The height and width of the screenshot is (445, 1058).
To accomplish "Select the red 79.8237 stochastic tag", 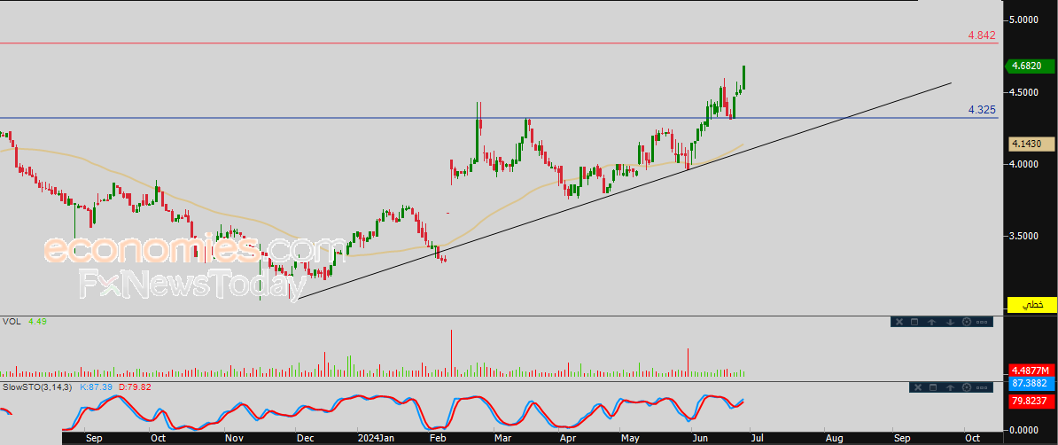I will (1031, 401).
